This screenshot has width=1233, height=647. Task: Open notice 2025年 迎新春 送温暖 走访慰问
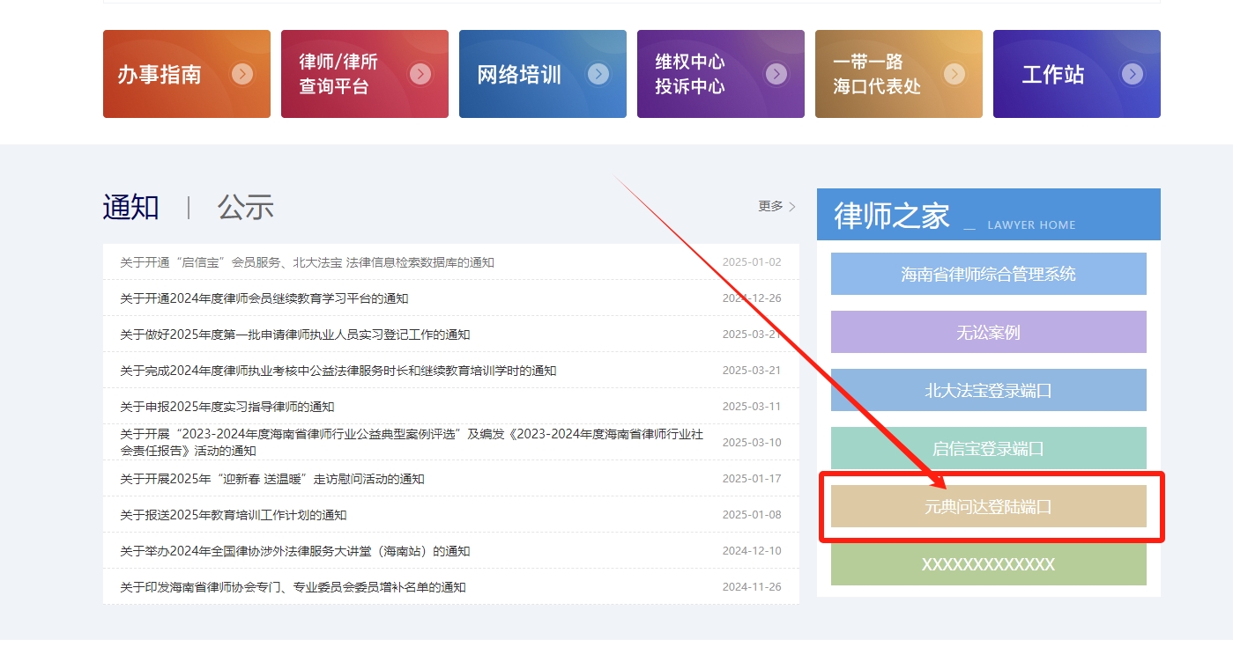(x=272, y=479)
